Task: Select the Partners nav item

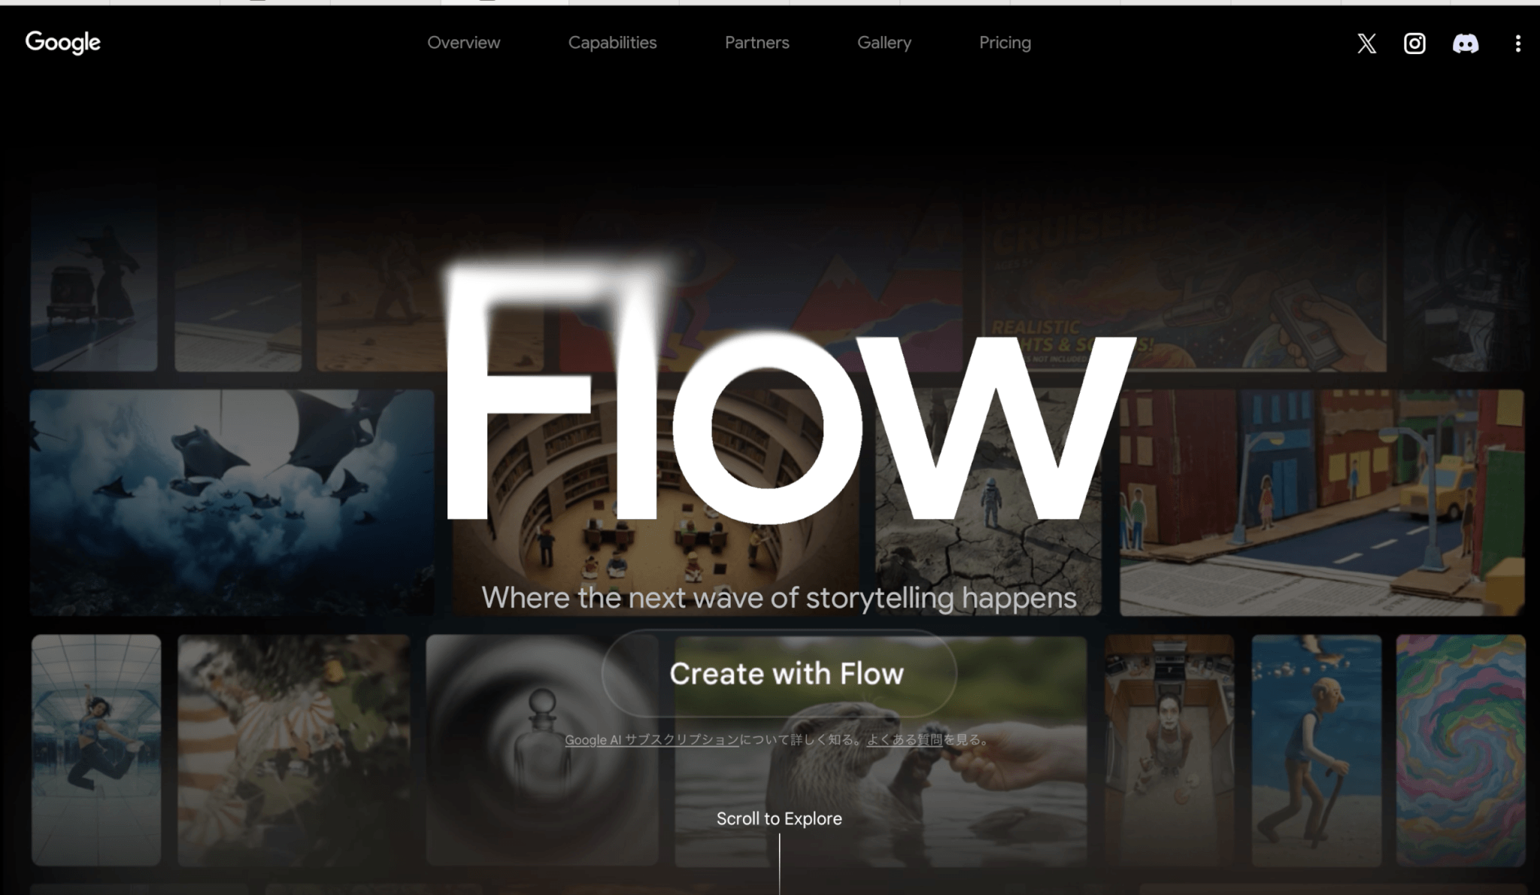Action: click(756, 43)
